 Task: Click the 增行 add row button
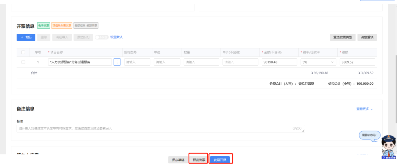26,37
